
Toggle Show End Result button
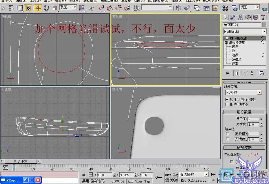pos(236,73)
